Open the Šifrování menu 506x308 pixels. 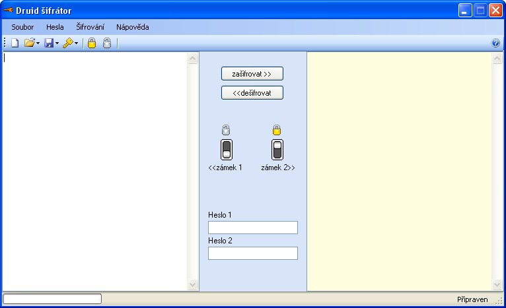pyautogui.click(x=90, y=27)
